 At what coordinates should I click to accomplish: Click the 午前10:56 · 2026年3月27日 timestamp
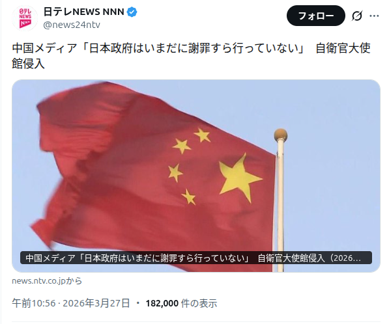pos(71,303)
